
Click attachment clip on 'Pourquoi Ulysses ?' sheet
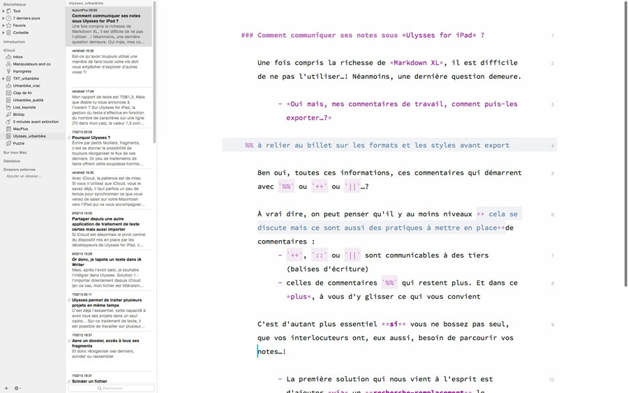(x=69, y=138)
